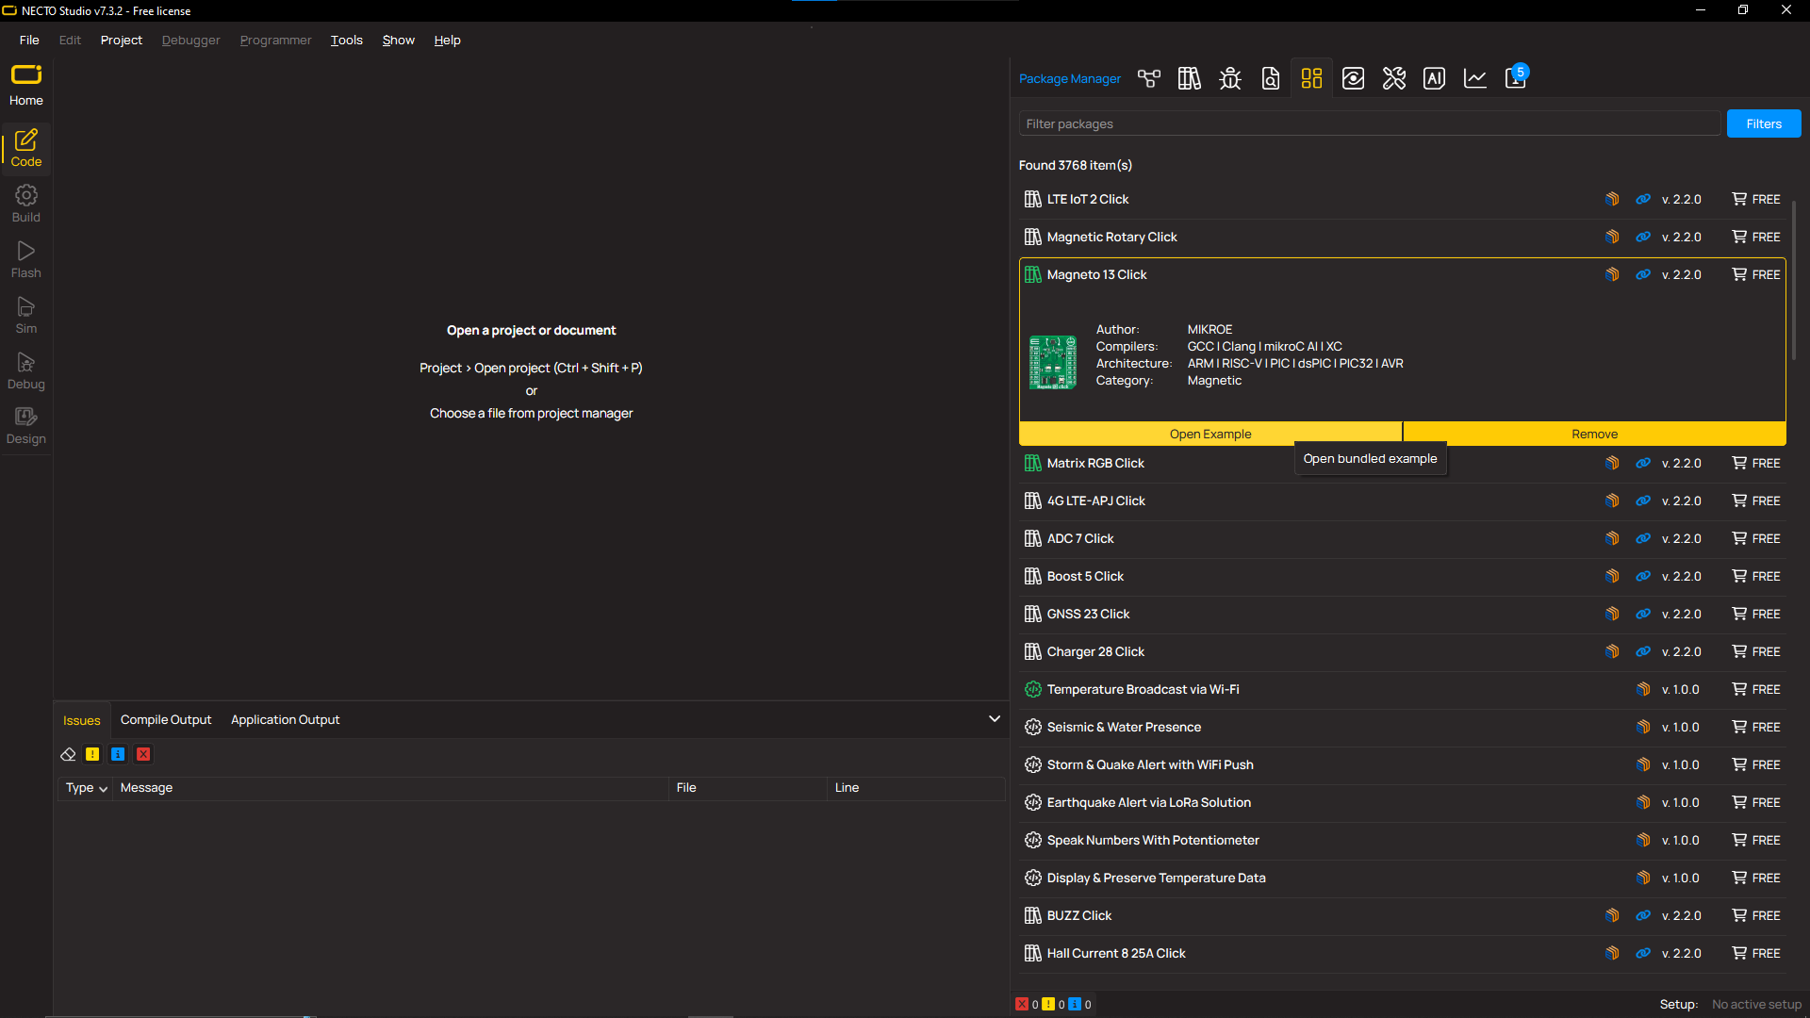Open the Tools menu

pos(346,40)
